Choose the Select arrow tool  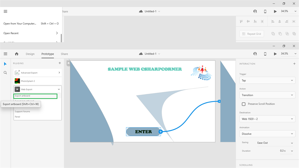point(5,64)
